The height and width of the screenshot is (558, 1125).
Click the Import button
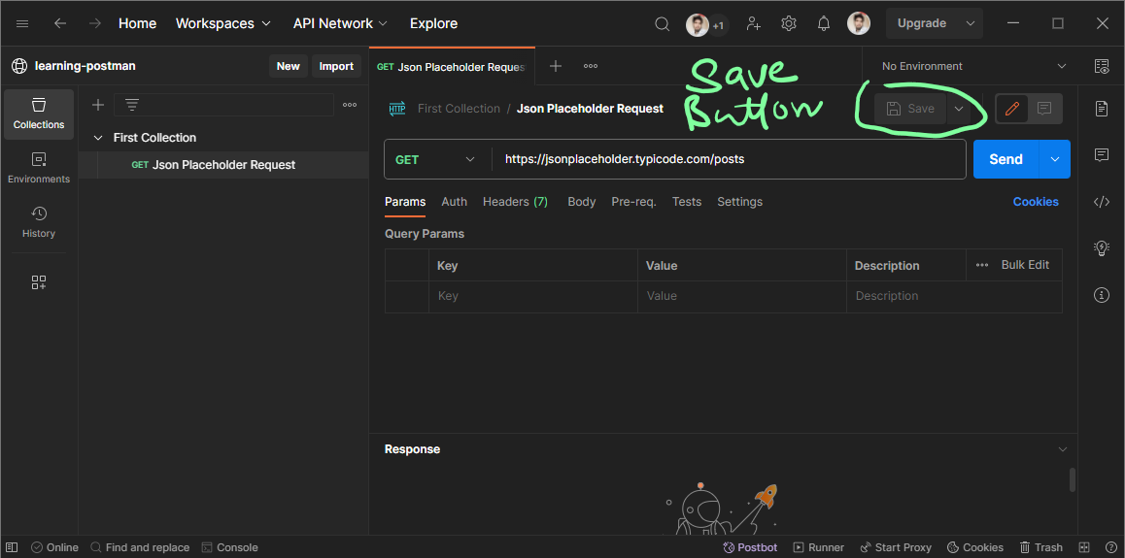click(336, 66)
